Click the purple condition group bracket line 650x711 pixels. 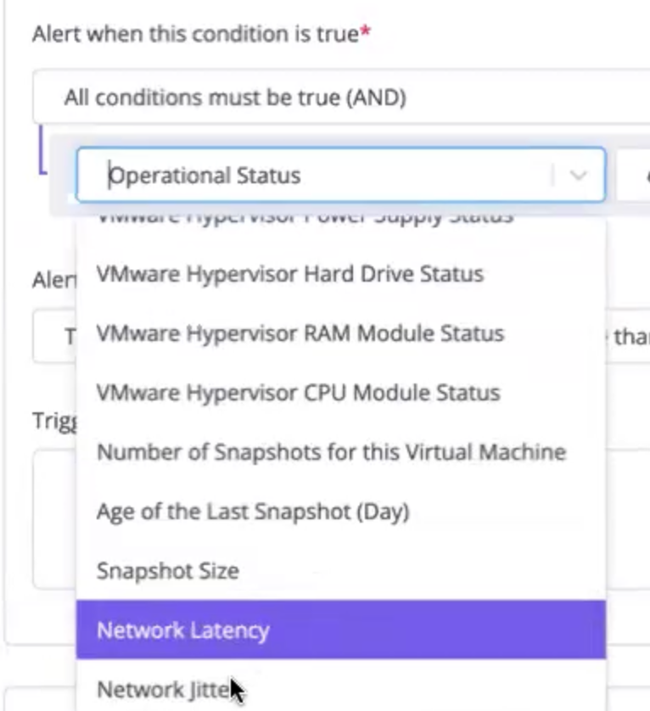point(42,149)
